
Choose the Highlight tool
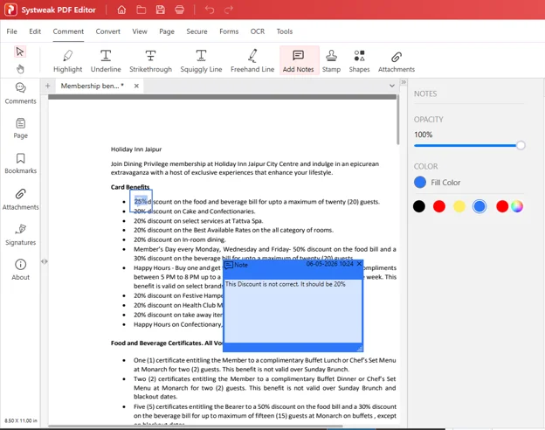(68, 61)
